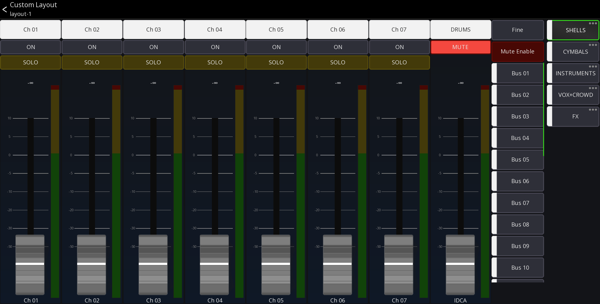Open the FX layer options dots
600x304 pixels.
click(x=592, y=110)
